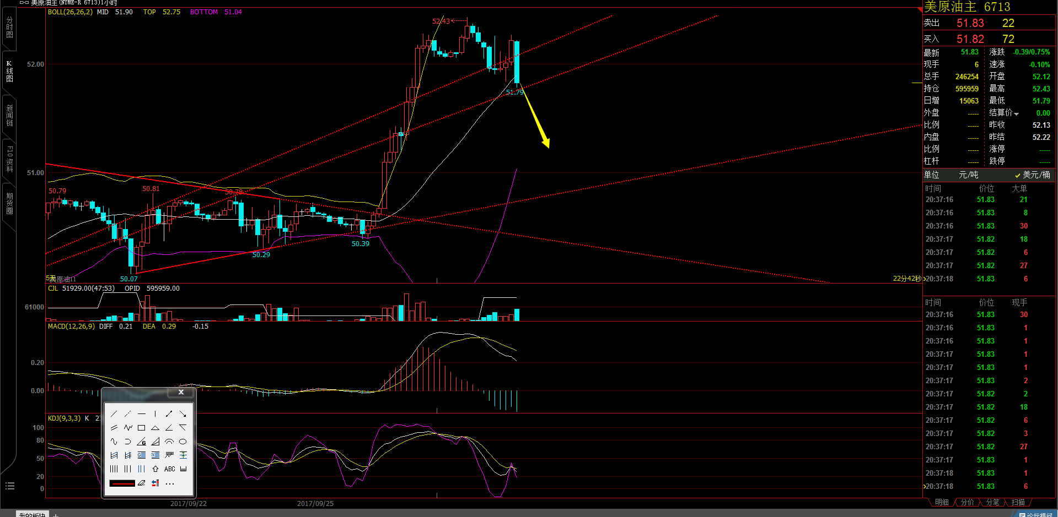Close the drawing tools palette

pyautogui.click(x=181, y=392)
